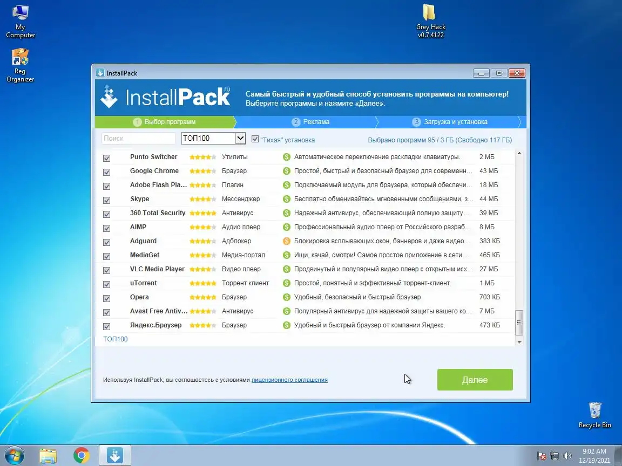This screenshot has width=622, height=466.
Task: Click the Адблокер category text
Action: point(236,241)
